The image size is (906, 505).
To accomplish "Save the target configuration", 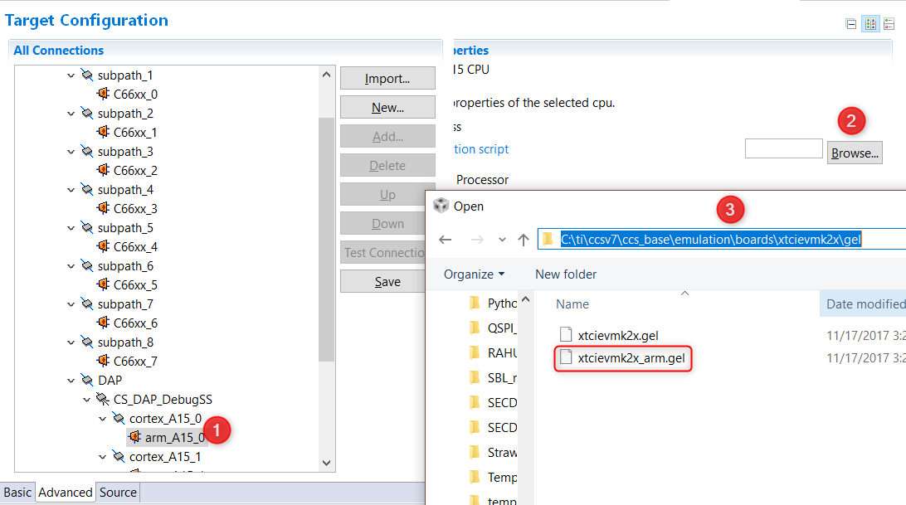I will tap(387, 282).
